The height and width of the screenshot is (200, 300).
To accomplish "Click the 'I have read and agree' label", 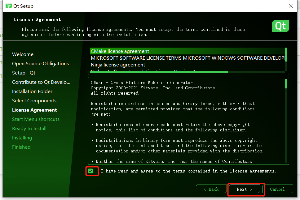I will point(188,171).
